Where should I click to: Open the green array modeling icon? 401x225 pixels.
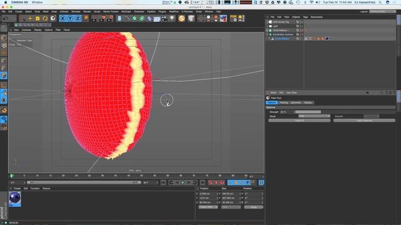[142, 18]
